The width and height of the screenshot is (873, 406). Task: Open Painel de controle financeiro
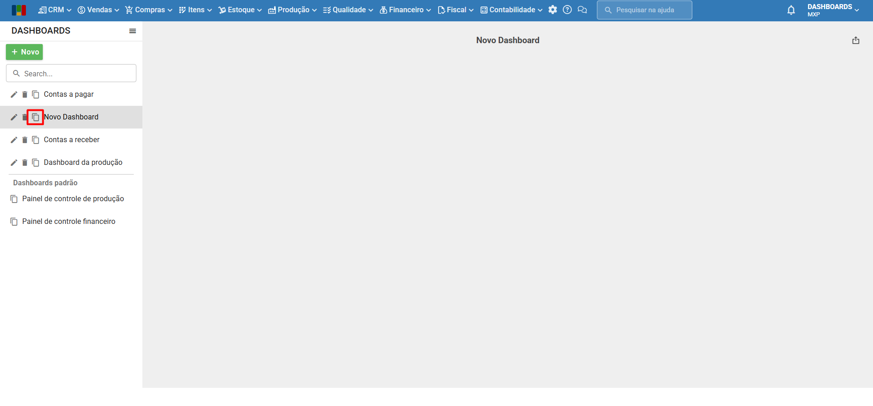pos(69,222)
